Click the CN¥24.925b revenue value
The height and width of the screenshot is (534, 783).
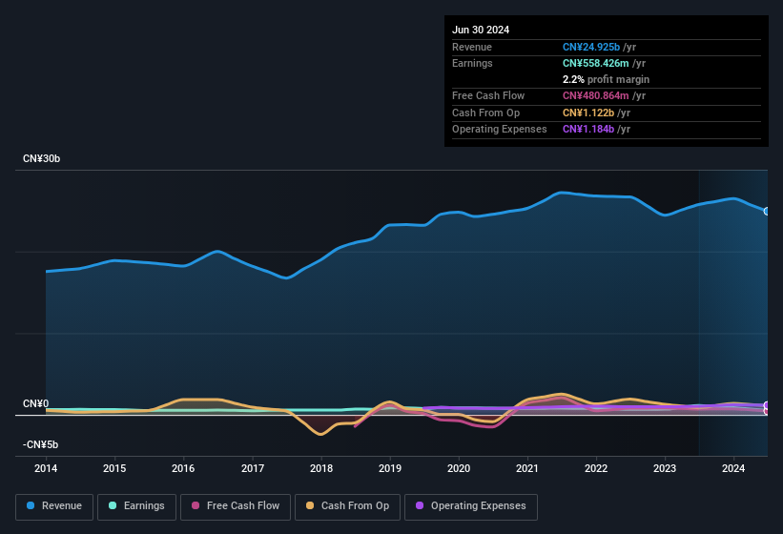(x=591, y=47)
